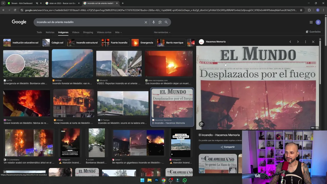
Task: Click the search query input field
Action: click(89, 22)
